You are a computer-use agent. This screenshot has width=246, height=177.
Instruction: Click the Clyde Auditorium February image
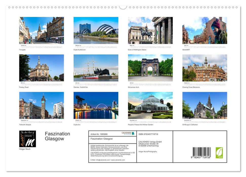pyautogui.click(x=96, y=30)
